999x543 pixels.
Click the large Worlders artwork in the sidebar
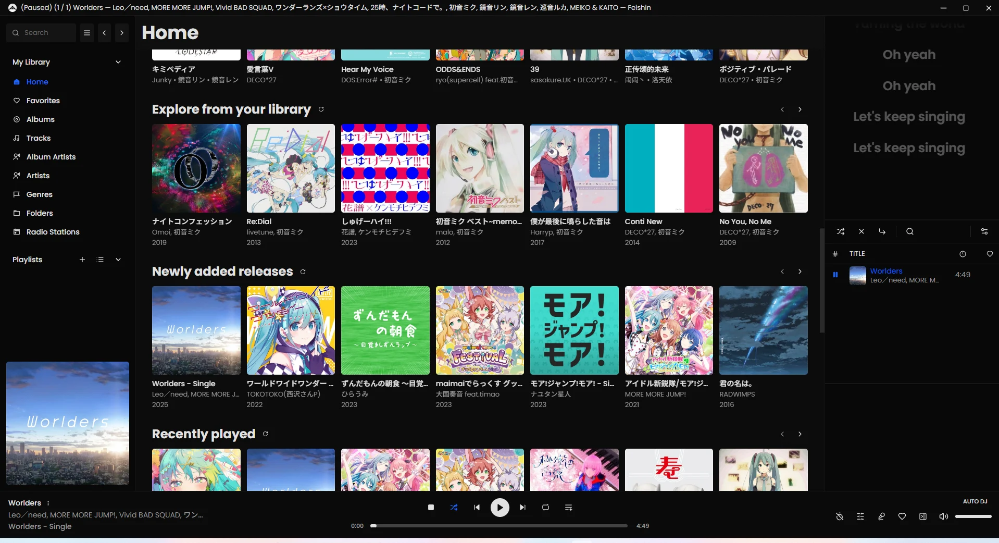tap(68, 423)
